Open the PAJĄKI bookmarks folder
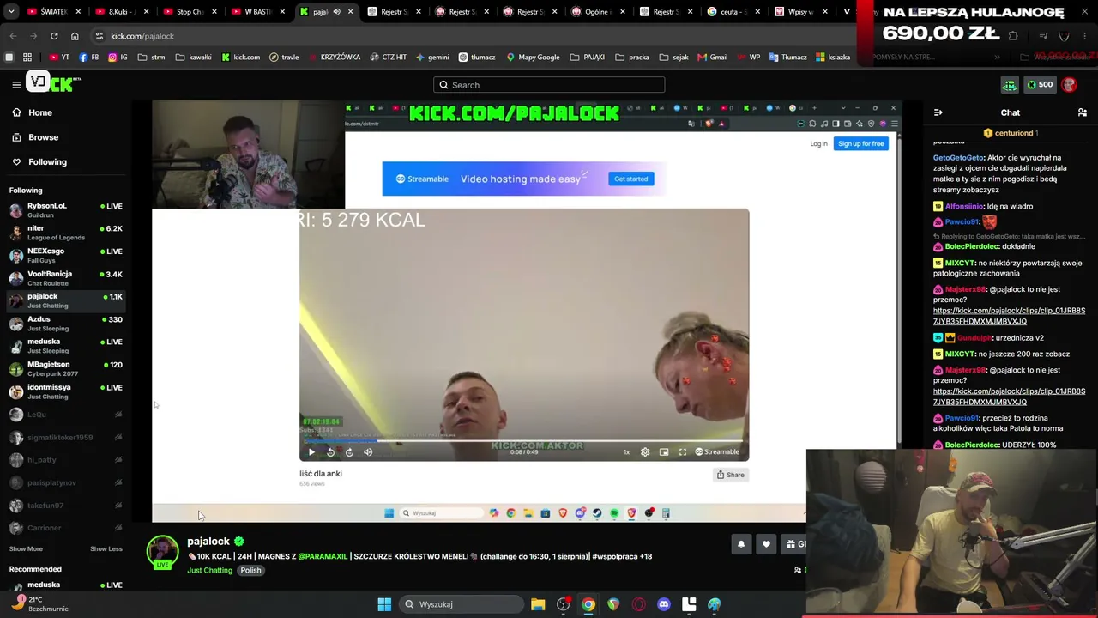The image size is (1098, 618). click(x=587, y=58)
